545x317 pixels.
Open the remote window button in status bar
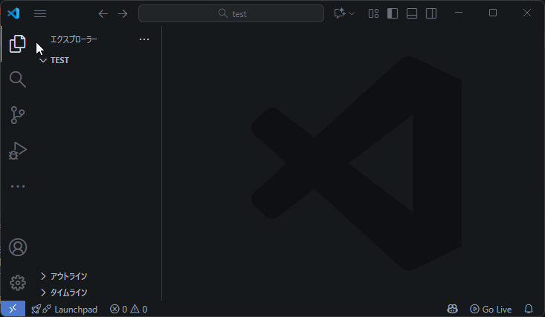pyautogui.click(x=13, y=309)
